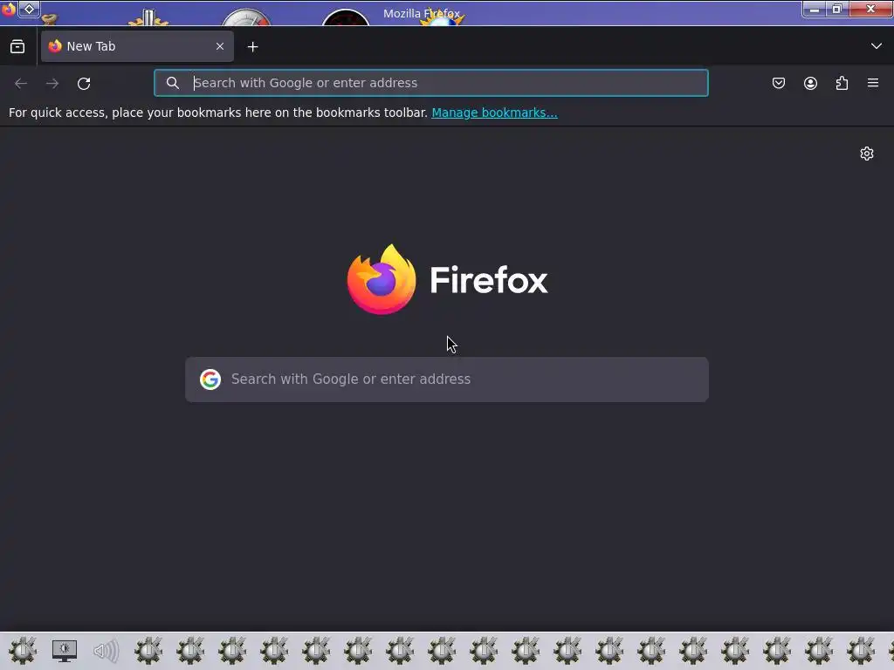Follow the Manage bookmarks link

[494, 113]
